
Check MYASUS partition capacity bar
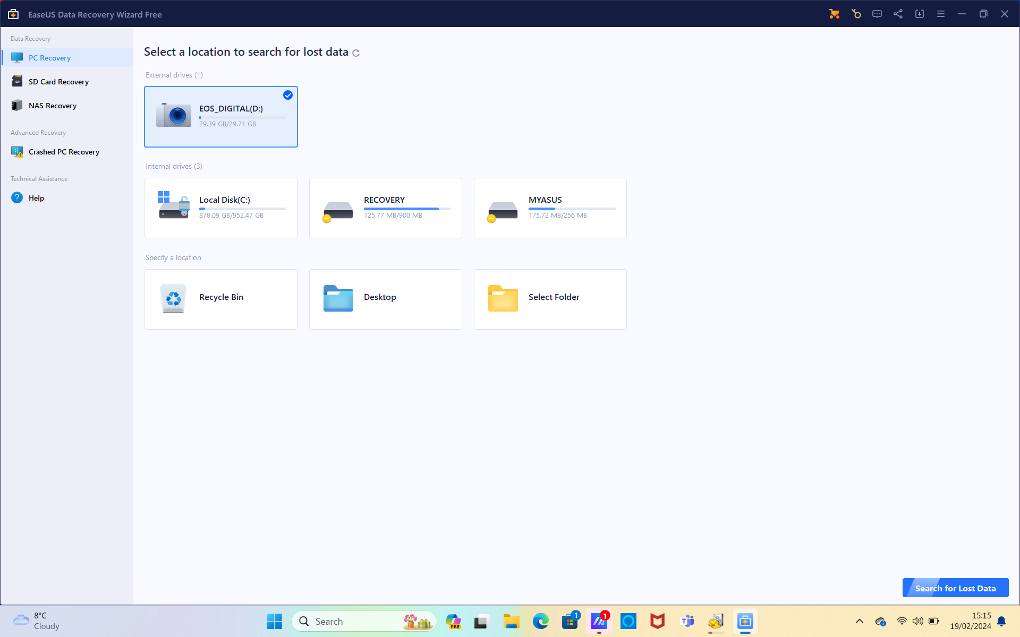click(571, 209)
